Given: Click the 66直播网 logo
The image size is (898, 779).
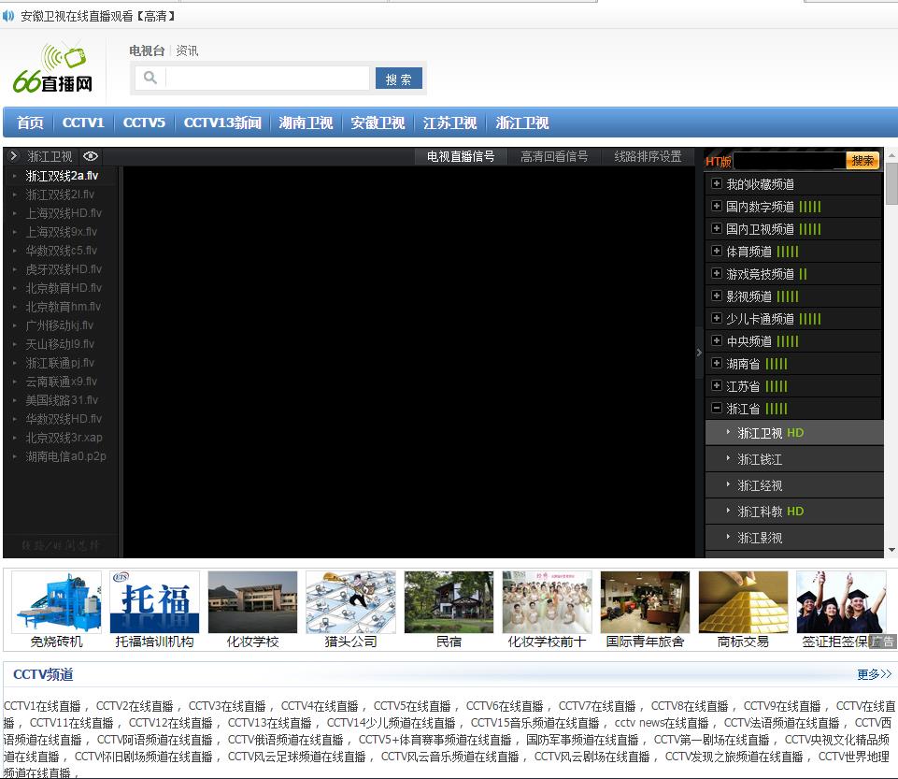Looking at the screenshot, I should pos(52,67).
